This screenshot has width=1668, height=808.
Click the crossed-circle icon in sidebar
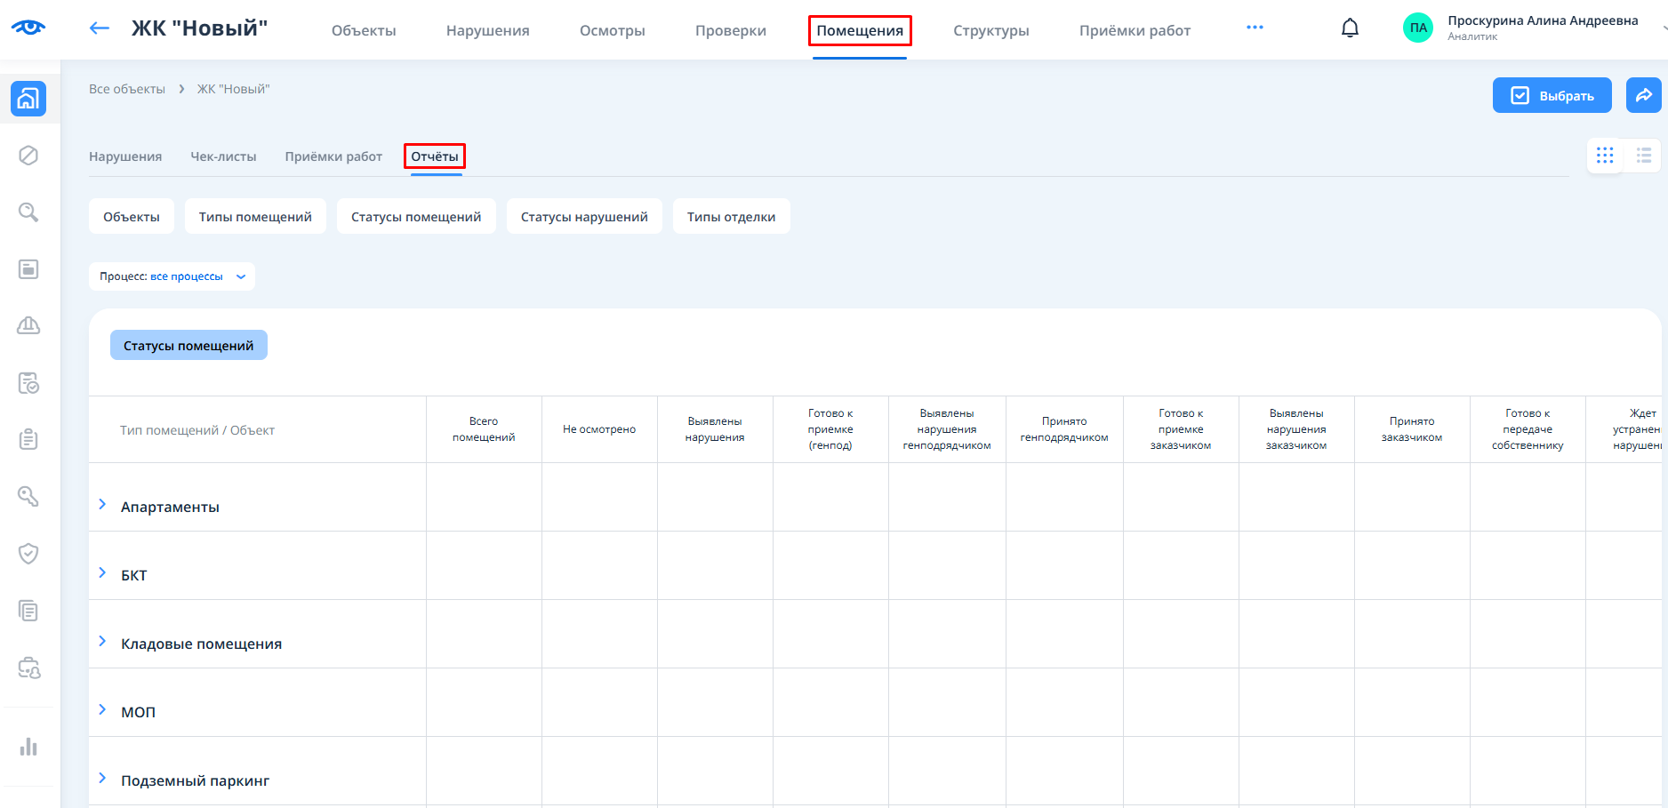click(x=28, y=156)
